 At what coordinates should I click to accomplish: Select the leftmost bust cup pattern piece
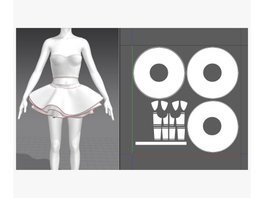[155, 105]
